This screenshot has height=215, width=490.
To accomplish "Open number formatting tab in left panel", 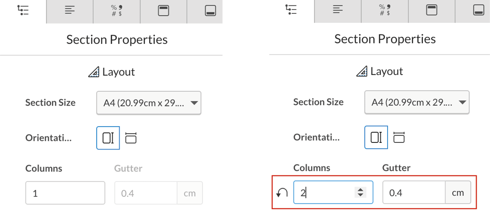I will coord(117,11).
